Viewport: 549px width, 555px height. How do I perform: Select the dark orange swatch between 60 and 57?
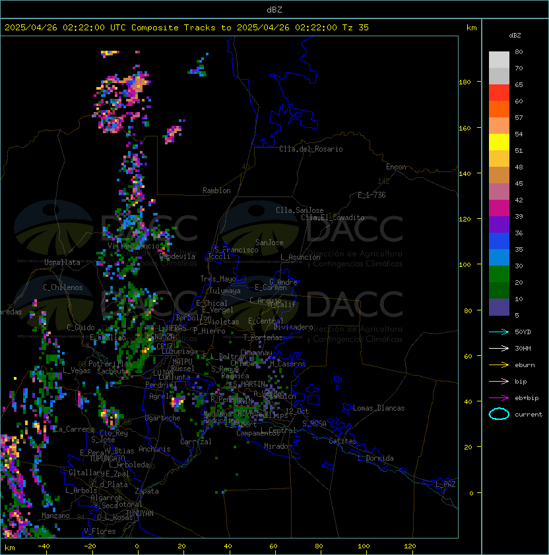tap(499, 109)
